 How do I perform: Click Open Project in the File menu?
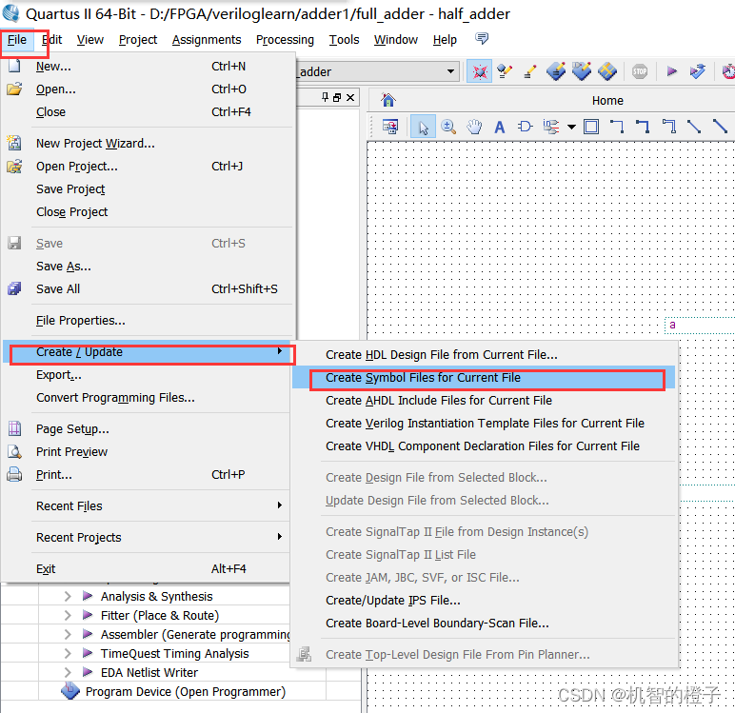[x=149, y=167]
